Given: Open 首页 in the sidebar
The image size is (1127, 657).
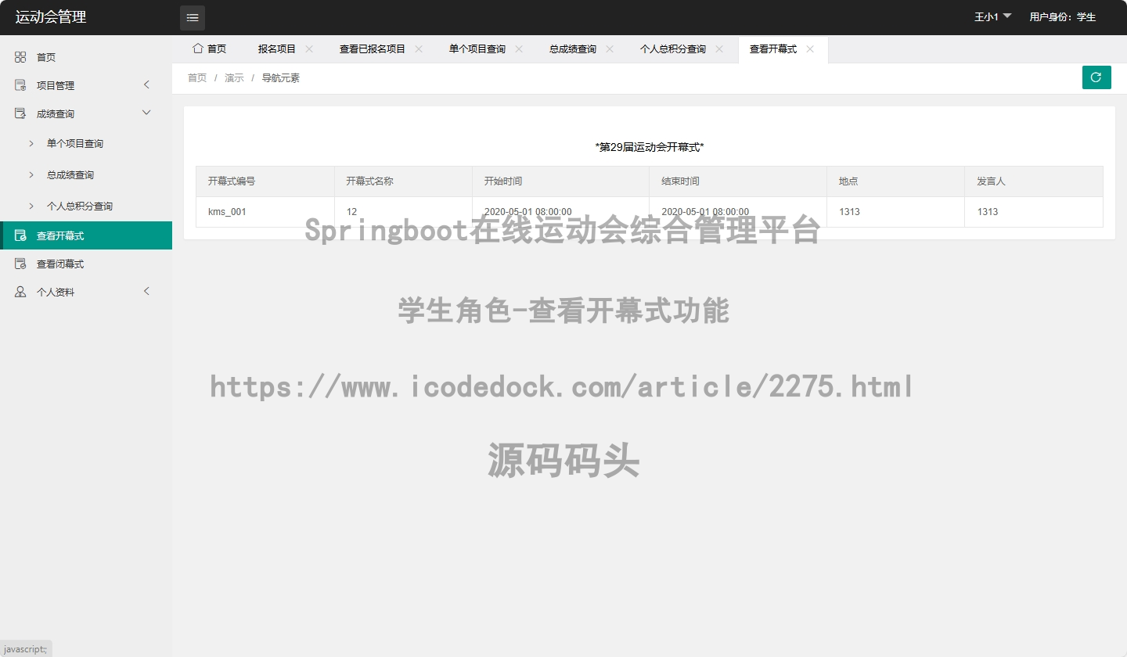Looking at the screenshot, I should (x=86, y=57).
